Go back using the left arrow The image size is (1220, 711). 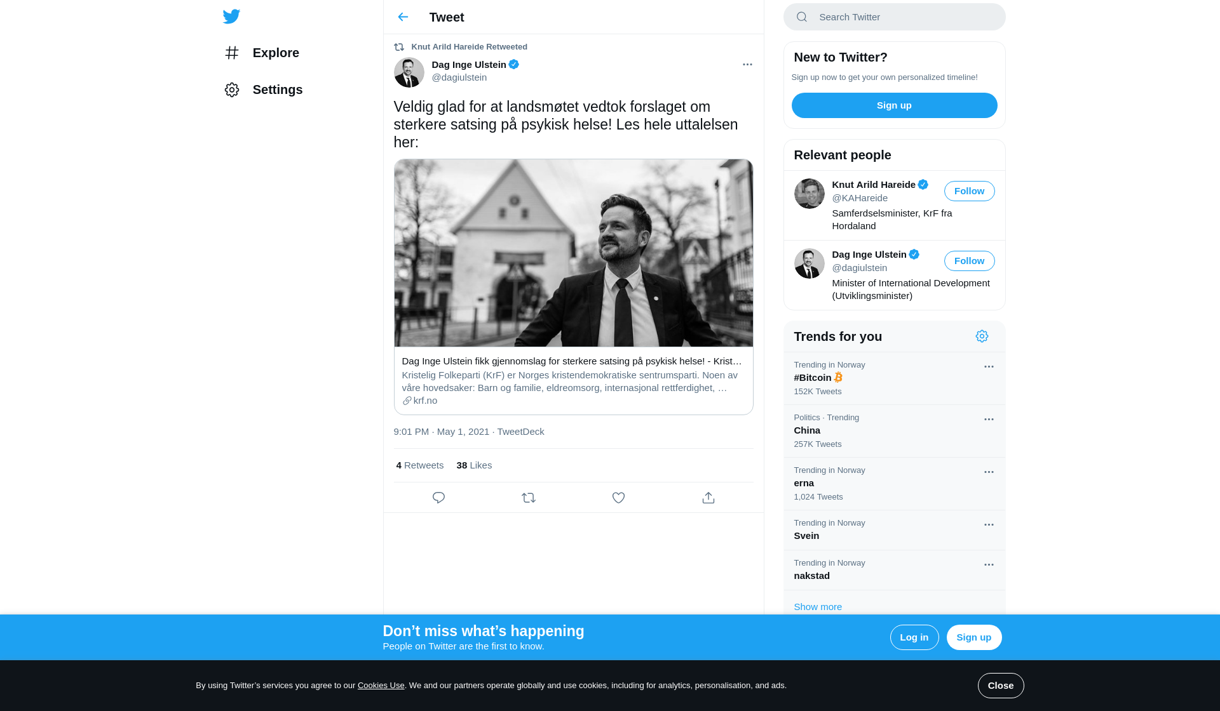[403, 17]
